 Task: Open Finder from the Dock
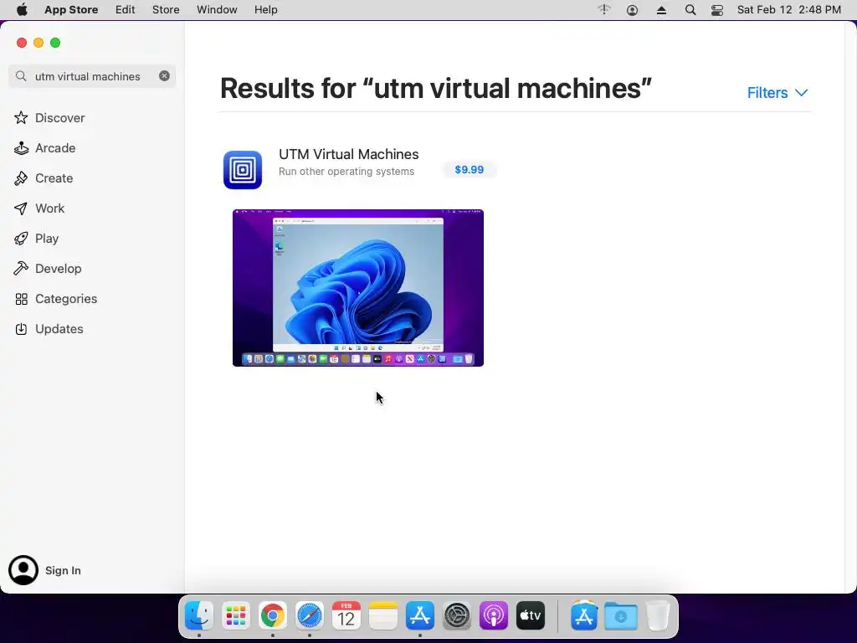coord(199,615)
